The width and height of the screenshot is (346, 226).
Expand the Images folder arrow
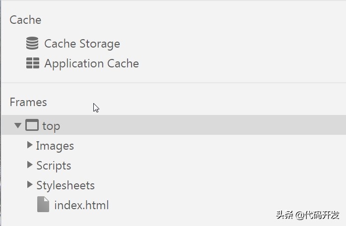[30, 145]
